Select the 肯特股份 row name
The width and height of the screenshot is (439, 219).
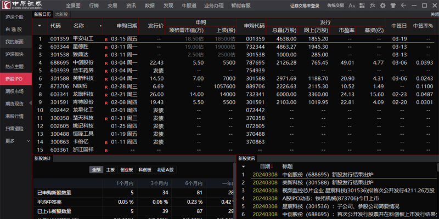[x=83, y=102]
